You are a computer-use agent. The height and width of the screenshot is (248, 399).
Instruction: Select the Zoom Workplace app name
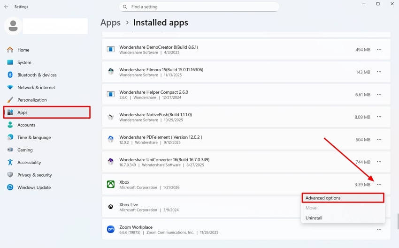(x=136, y=227)
